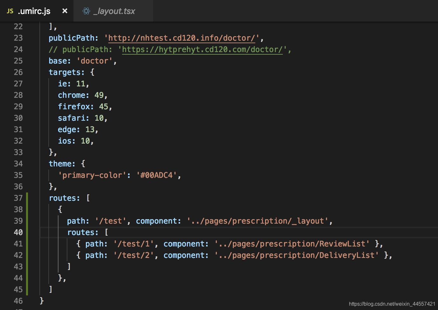
Task: Click closing brace on line 46
Action: click(x=42, y=301)
